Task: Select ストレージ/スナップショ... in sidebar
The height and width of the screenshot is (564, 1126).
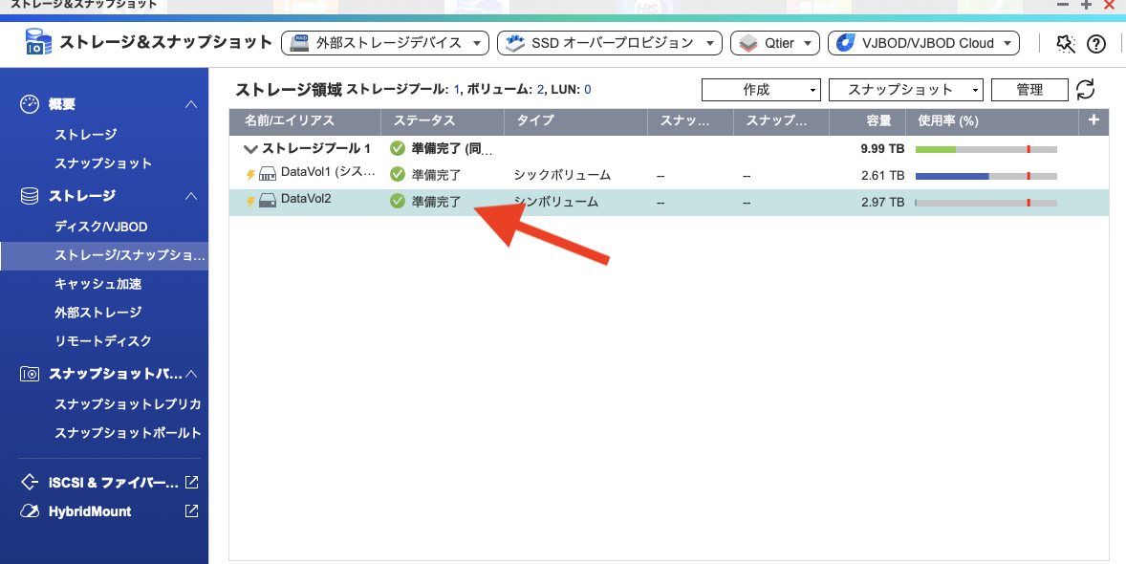Action: tap(104, 255)
